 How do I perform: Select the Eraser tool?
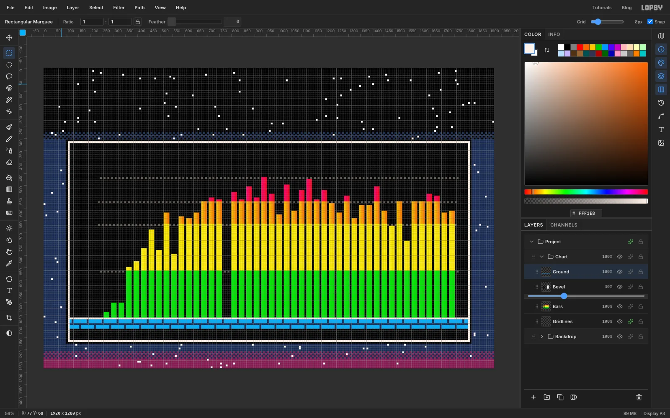[x=9, y=163]
